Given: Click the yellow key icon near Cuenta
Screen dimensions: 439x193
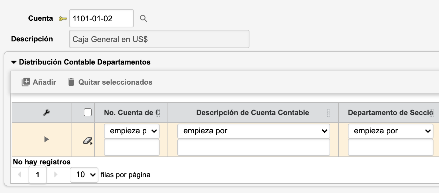Looking at the screenshot, I should [63, 19].
